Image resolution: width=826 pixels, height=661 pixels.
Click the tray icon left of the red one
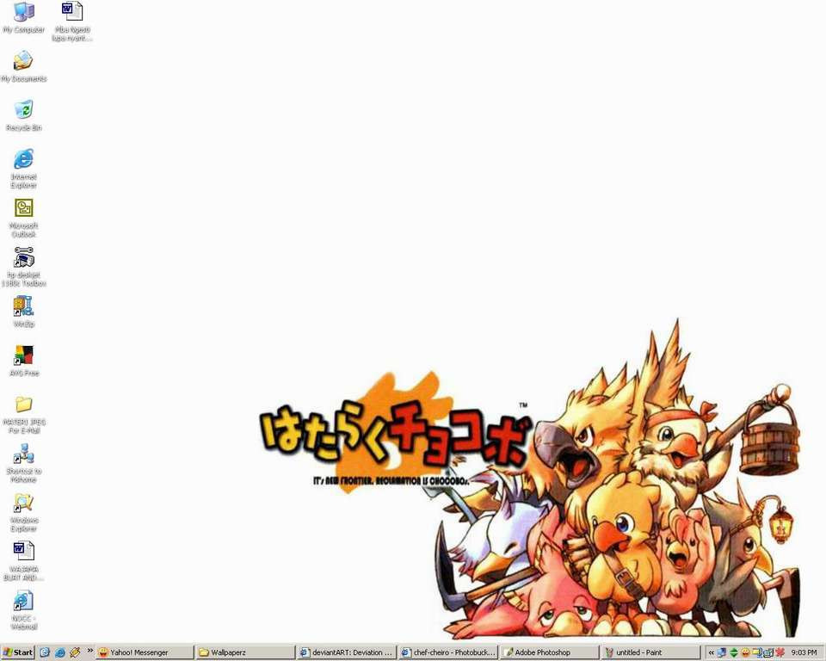click(768, 652)
